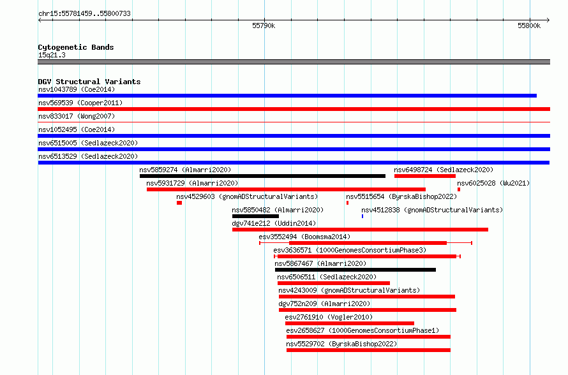The width and height of the screenshot is (568, 375).
Task: Click the red esv2658627 variant bar
Action: [368, 337]
